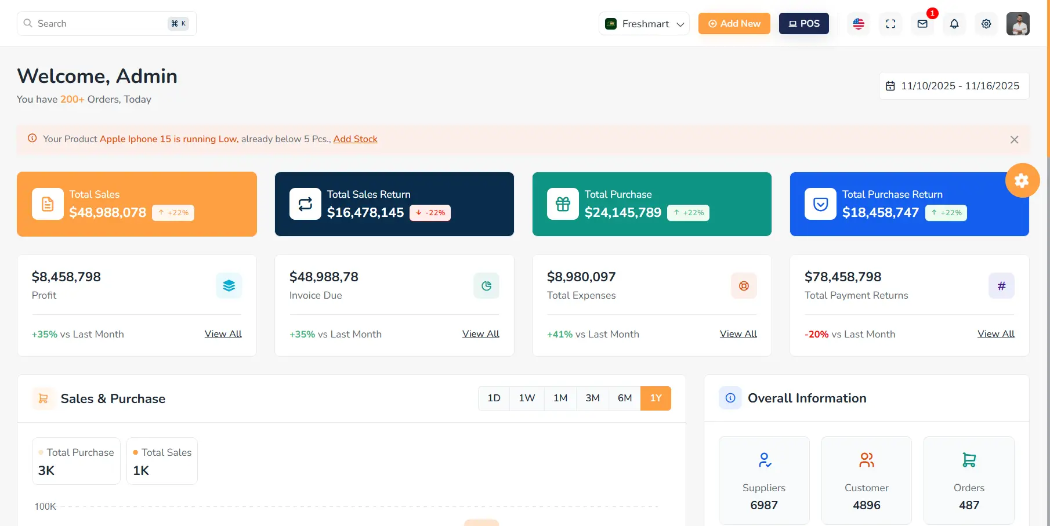Open the orange floating theme customizer gear
This screenshot has height=526, width=1050.
click(1022, 180)
